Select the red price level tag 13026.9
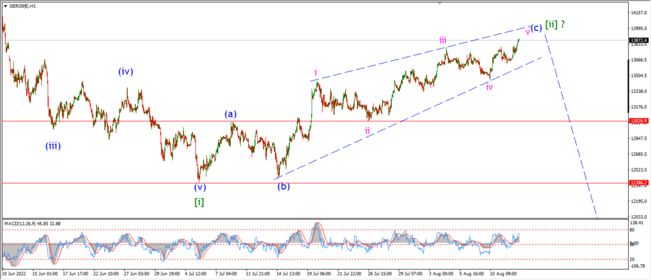This screenshot has width=651, height=280. click(640, 121)
